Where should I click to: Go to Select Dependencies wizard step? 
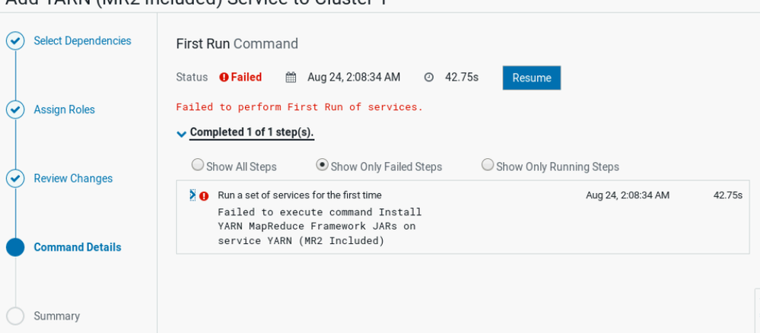82,41
